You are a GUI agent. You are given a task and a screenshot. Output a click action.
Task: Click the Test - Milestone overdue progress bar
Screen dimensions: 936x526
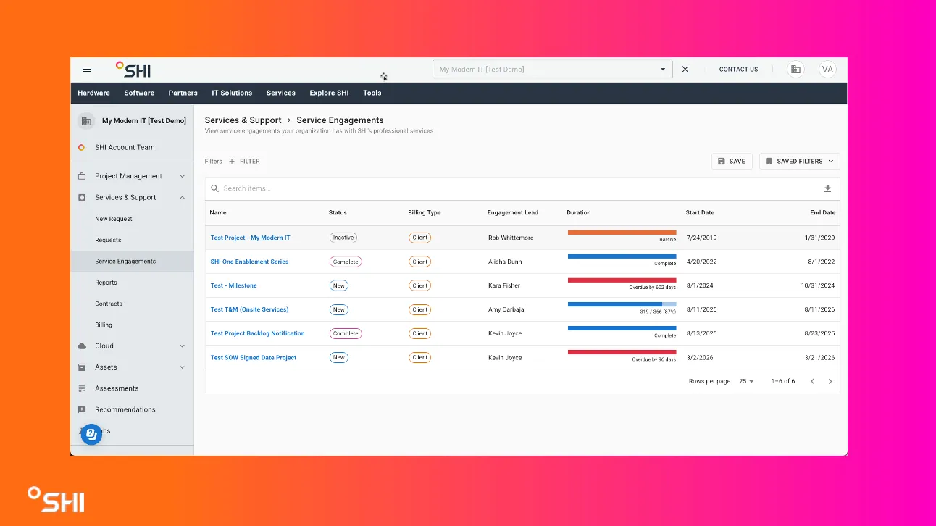click(622, 280)
